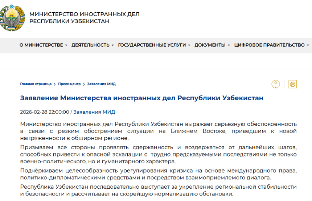Click the paragraph starting «Подчёркиваем целесообразность»
312x201 pixels.
click(x=159, y=174)
